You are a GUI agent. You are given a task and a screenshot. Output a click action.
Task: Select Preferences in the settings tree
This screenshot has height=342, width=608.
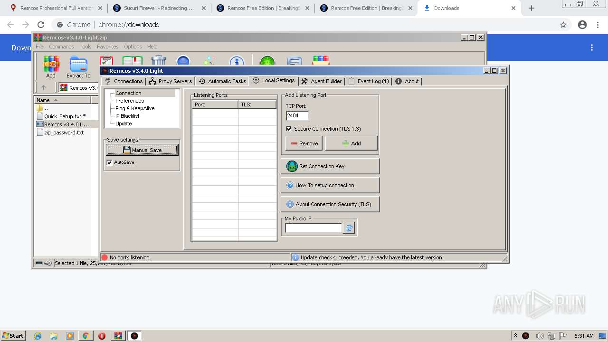coord(129,101)
